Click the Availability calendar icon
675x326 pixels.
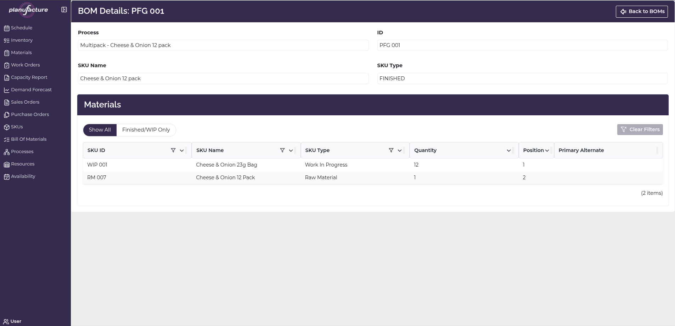coord(7,176)
